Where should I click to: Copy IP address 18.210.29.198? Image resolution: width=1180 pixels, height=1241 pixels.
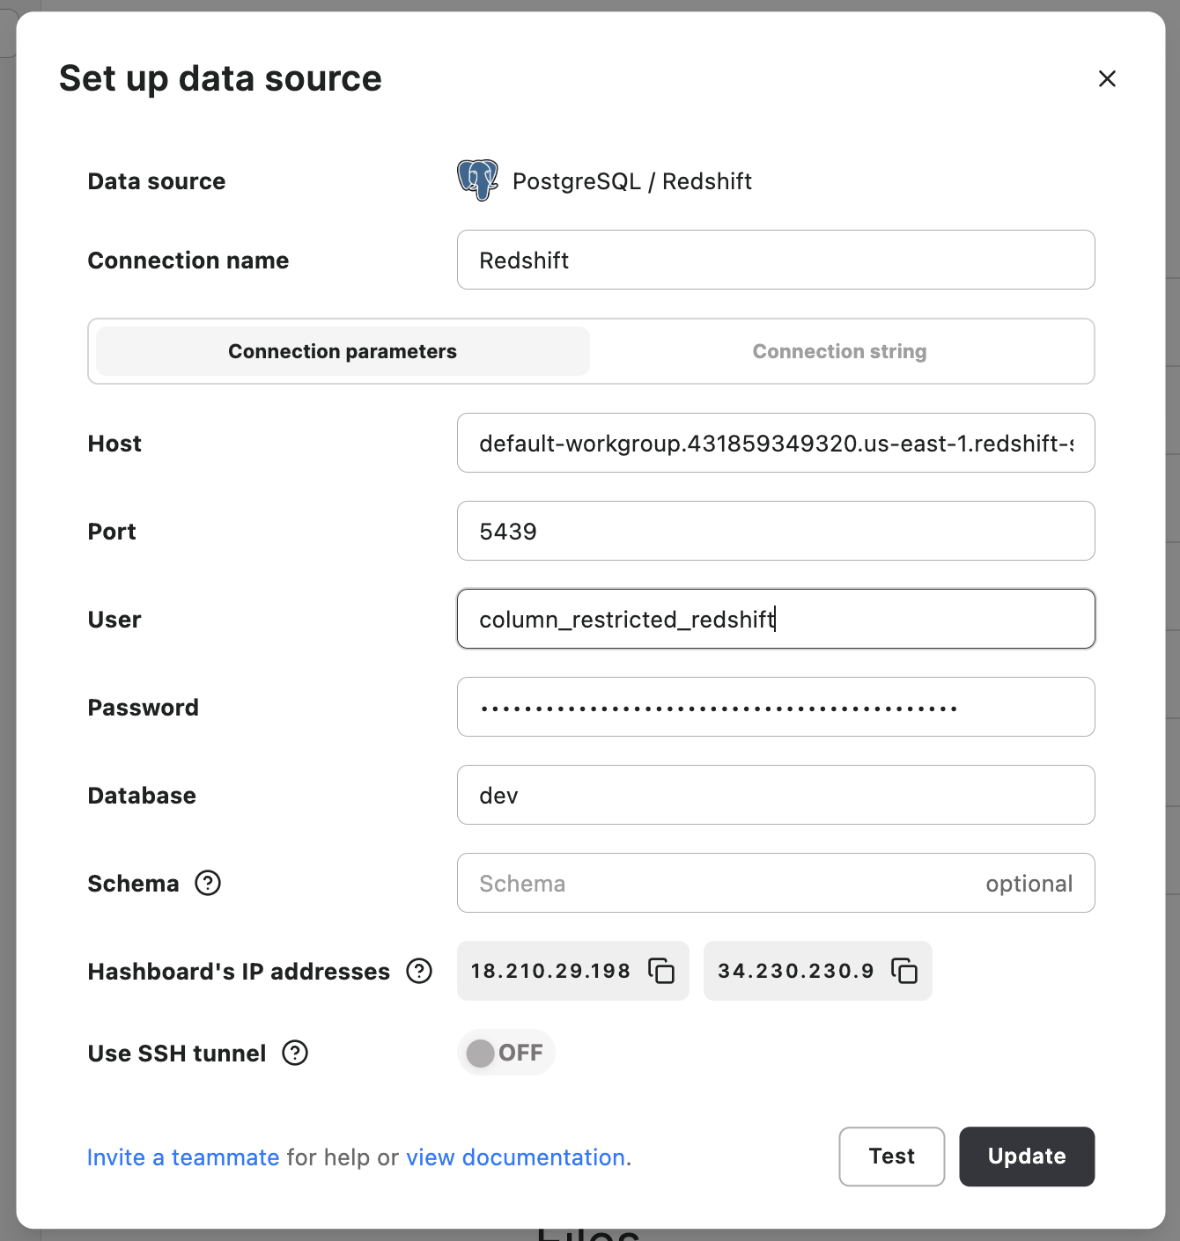point(661,971)
